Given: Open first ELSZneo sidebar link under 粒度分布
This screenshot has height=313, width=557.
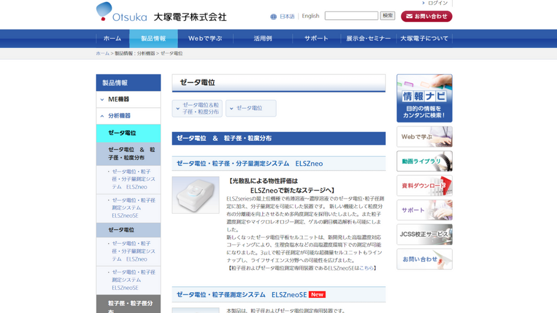Looking at the screenshot, I should [x=133, y=179].
